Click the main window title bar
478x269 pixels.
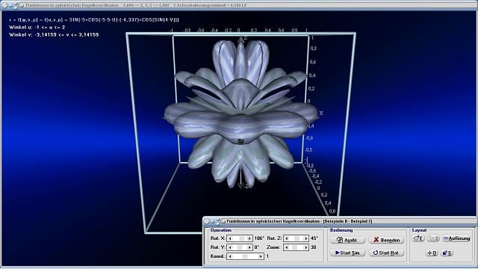(239, 5)
